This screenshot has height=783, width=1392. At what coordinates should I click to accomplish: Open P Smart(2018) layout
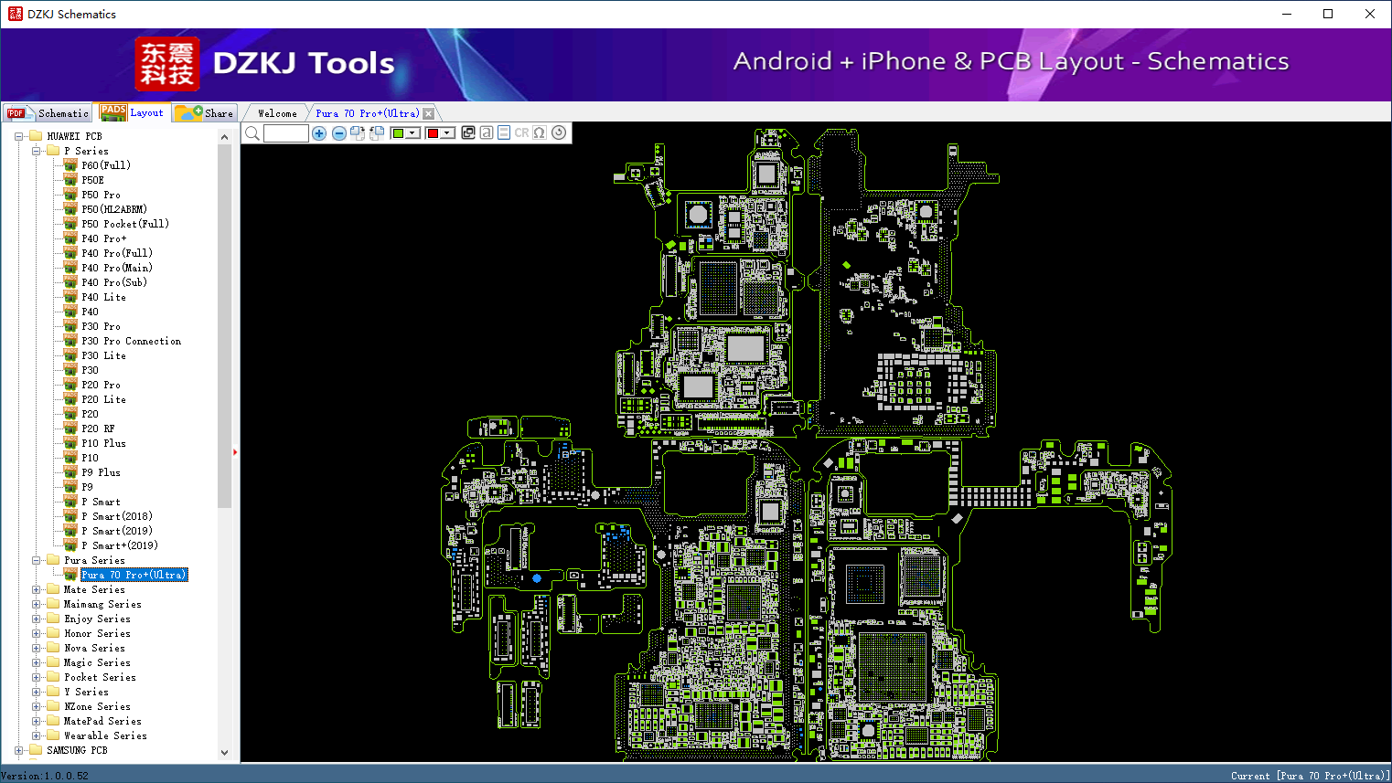[x=117, y=516]
